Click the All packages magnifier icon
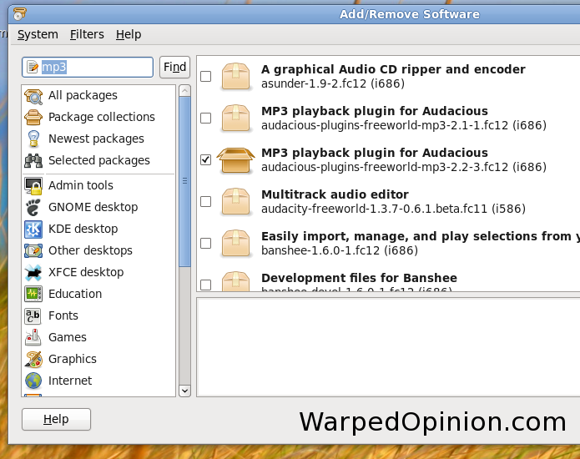 33,96
